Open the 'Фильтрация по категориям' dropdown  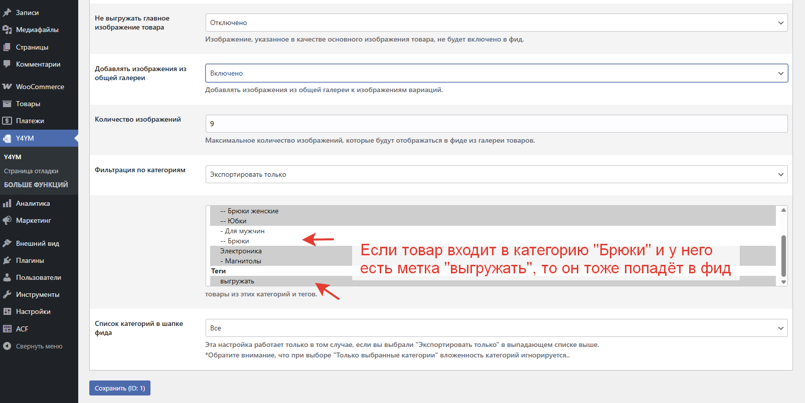coord(496,174)
